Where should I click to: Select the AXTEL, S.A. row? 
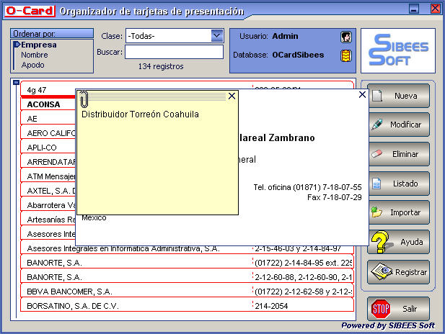click(x=48, y=191)
